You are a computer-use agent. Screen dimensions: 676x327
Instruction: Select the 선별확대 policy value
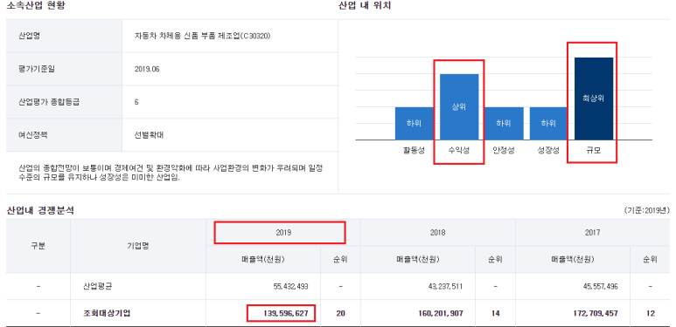pyautogui.click(x=149, y=135)
